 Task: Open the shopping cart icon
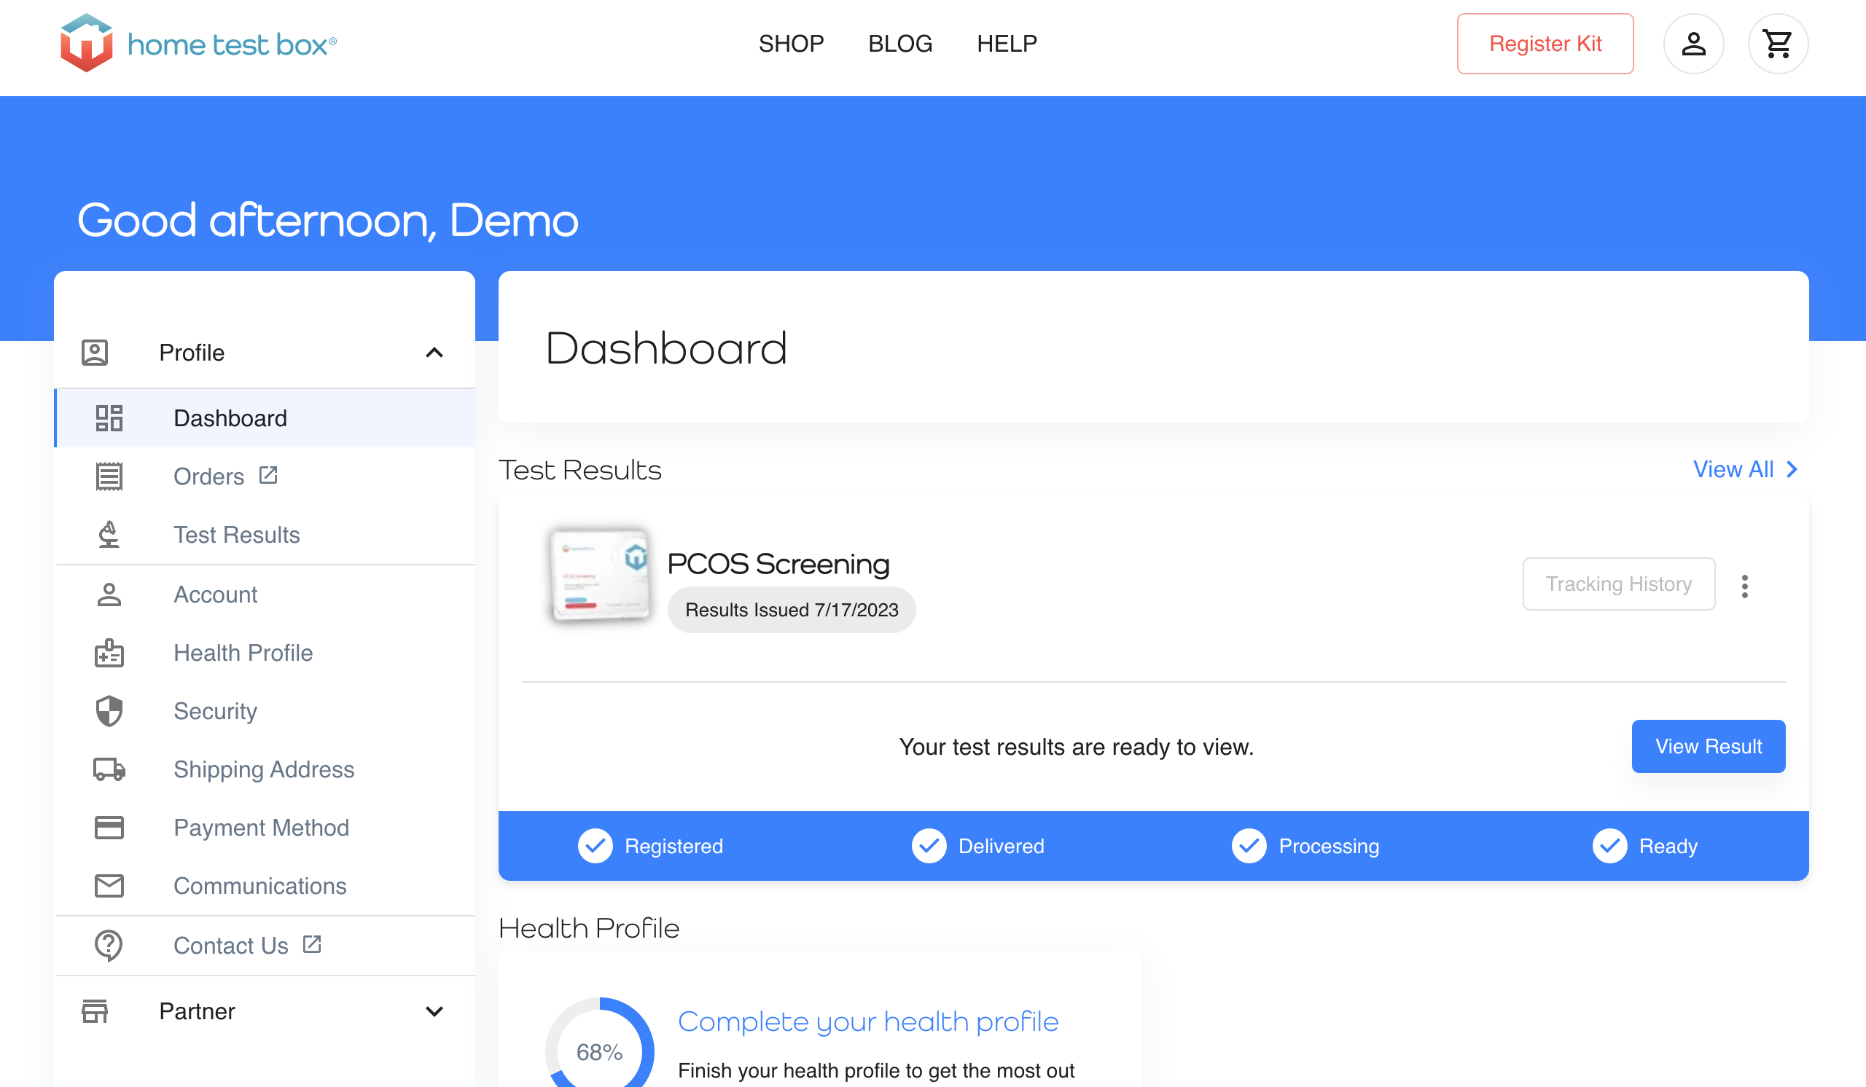1777,44
